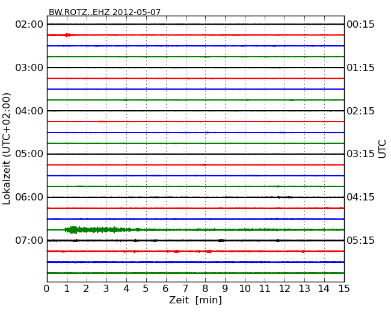This screenshot has width=391, height=313.
Task: Select the 00:15 UTC tick label
Action: [x=360, y=25]
